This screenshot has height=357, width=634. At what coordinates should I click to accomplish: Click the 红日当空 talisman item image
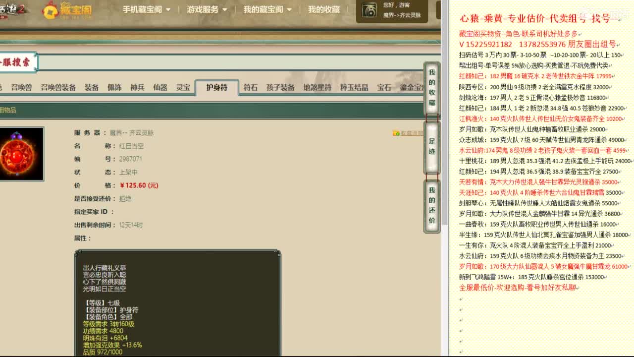pos(21,154)
